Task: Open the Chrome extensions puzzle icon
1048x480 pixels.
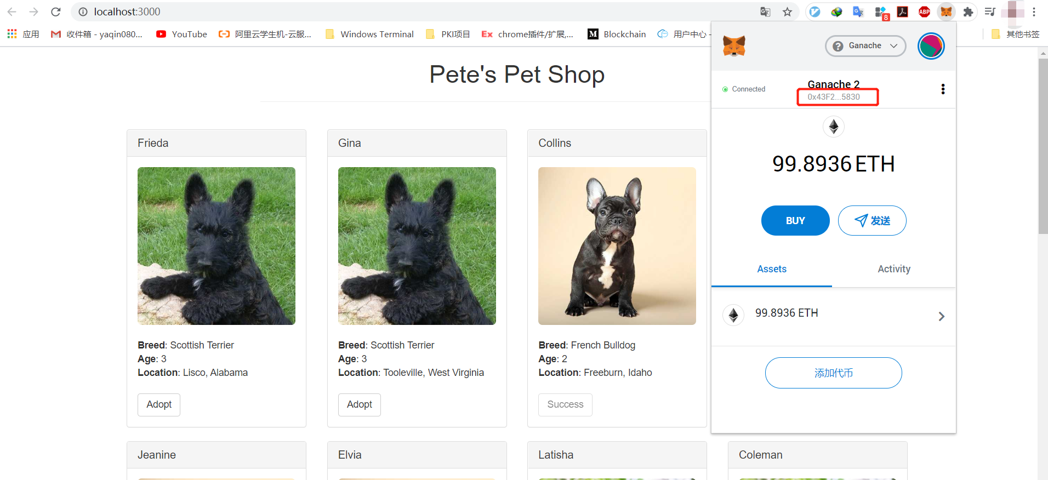Action: pyautogui.click(x=968, y=12)
